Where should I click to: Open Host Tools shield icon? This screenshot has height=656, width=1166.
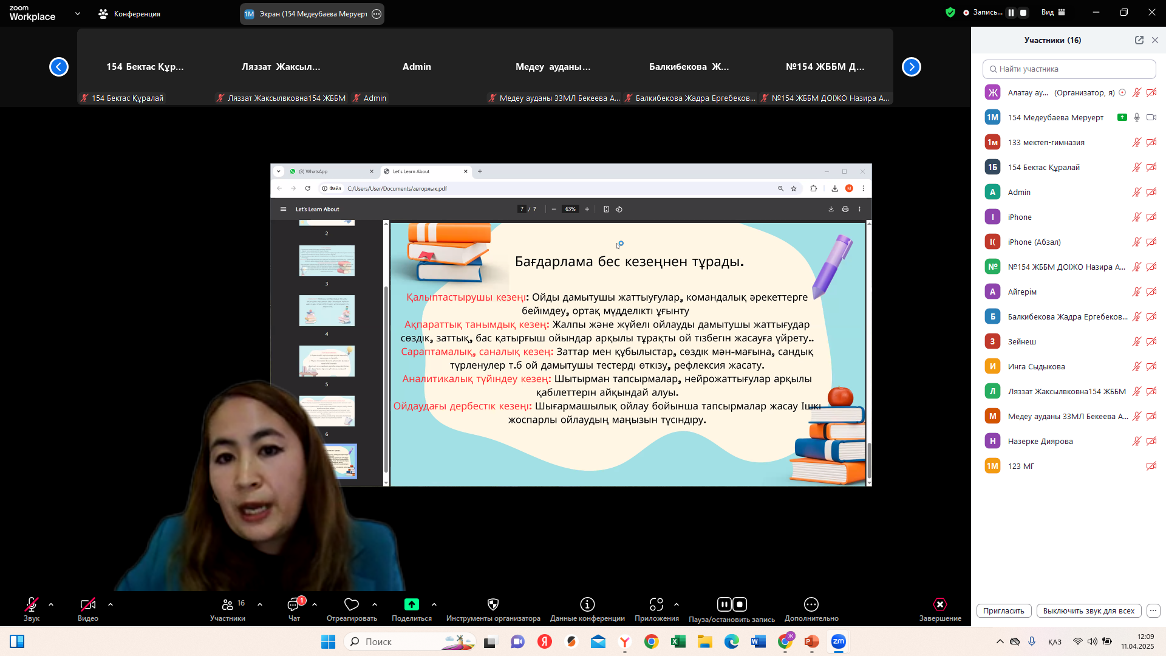coord(493,604)
